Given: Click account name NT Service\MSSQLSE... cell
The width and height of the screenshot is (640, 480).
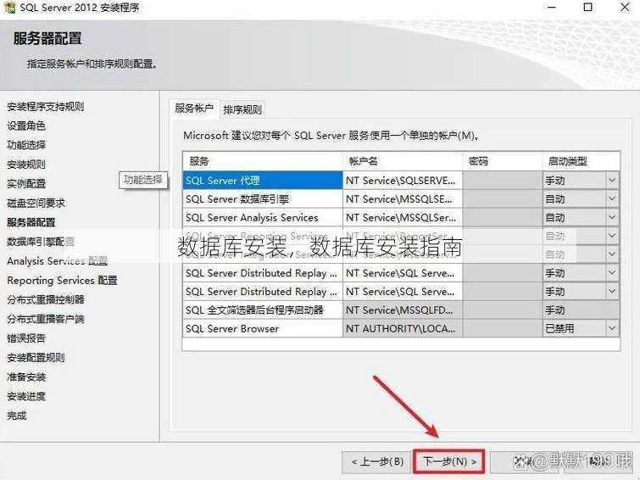Looking at the screenshot, I should pyautogui.click(x=403, y=199).
